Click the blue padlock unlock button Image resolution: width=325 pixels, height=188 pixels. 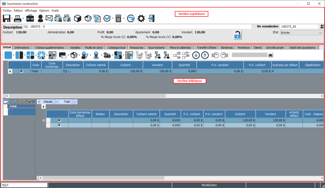[x=237, y=35]
